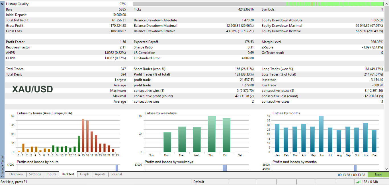This screenshot has height=185, width=389.
Task: Open the Inputs tab
Action: (52, 174)
